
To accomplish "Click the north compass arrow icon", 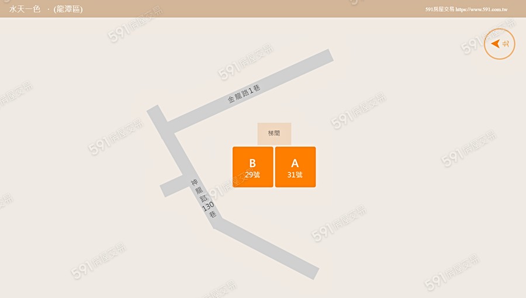I will point(496,44).
